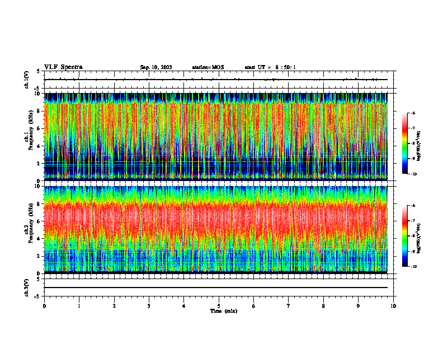The image size is (443, 343).
Task: Click the "VLF Spectra" title text
Action: pos(63,67)
